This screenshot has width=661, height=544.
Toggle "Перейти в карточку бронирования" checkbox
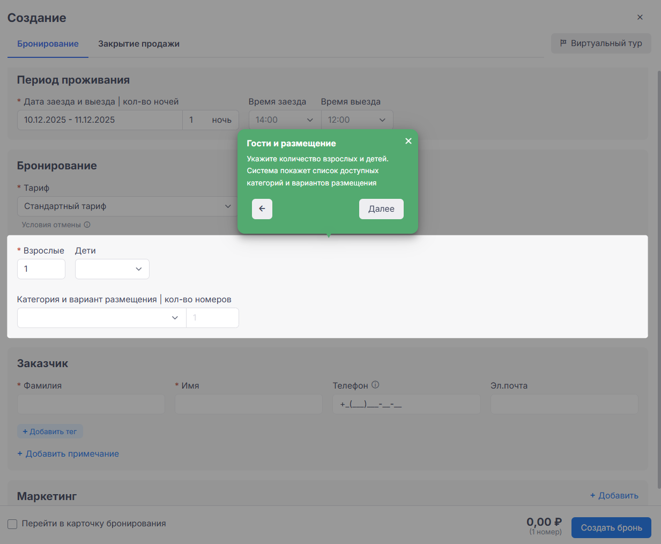pos(12,524)
